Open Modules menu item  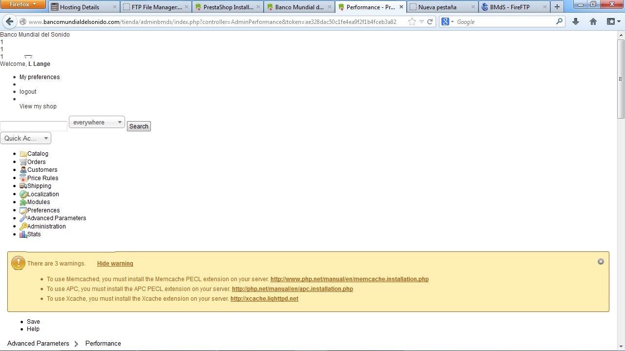(39, 202)
